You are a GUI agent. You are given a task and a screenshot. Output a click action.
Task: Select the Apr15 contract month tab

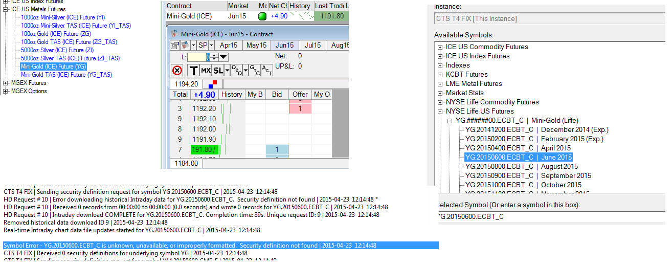pos(229,45)
